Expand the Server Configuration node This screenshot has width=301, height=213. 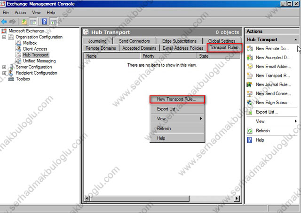(4, 67)
